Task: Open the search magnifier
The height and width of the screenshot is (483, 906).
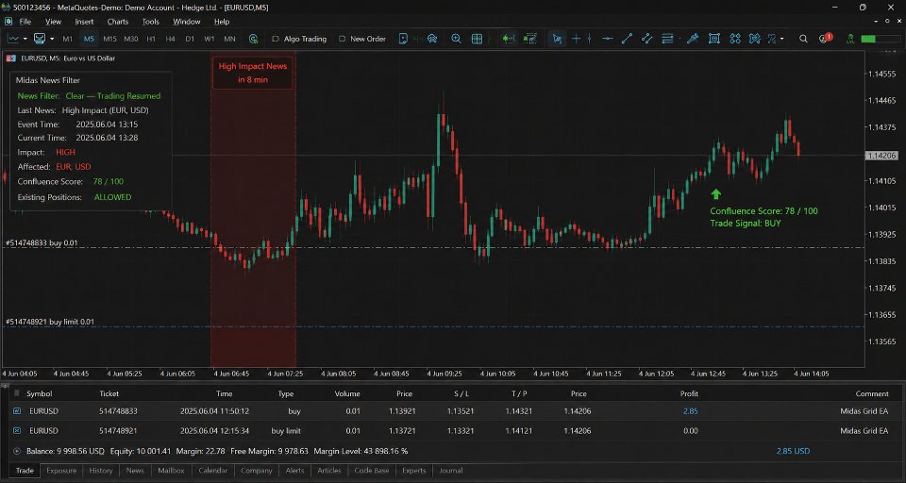Action: point(803,39)
